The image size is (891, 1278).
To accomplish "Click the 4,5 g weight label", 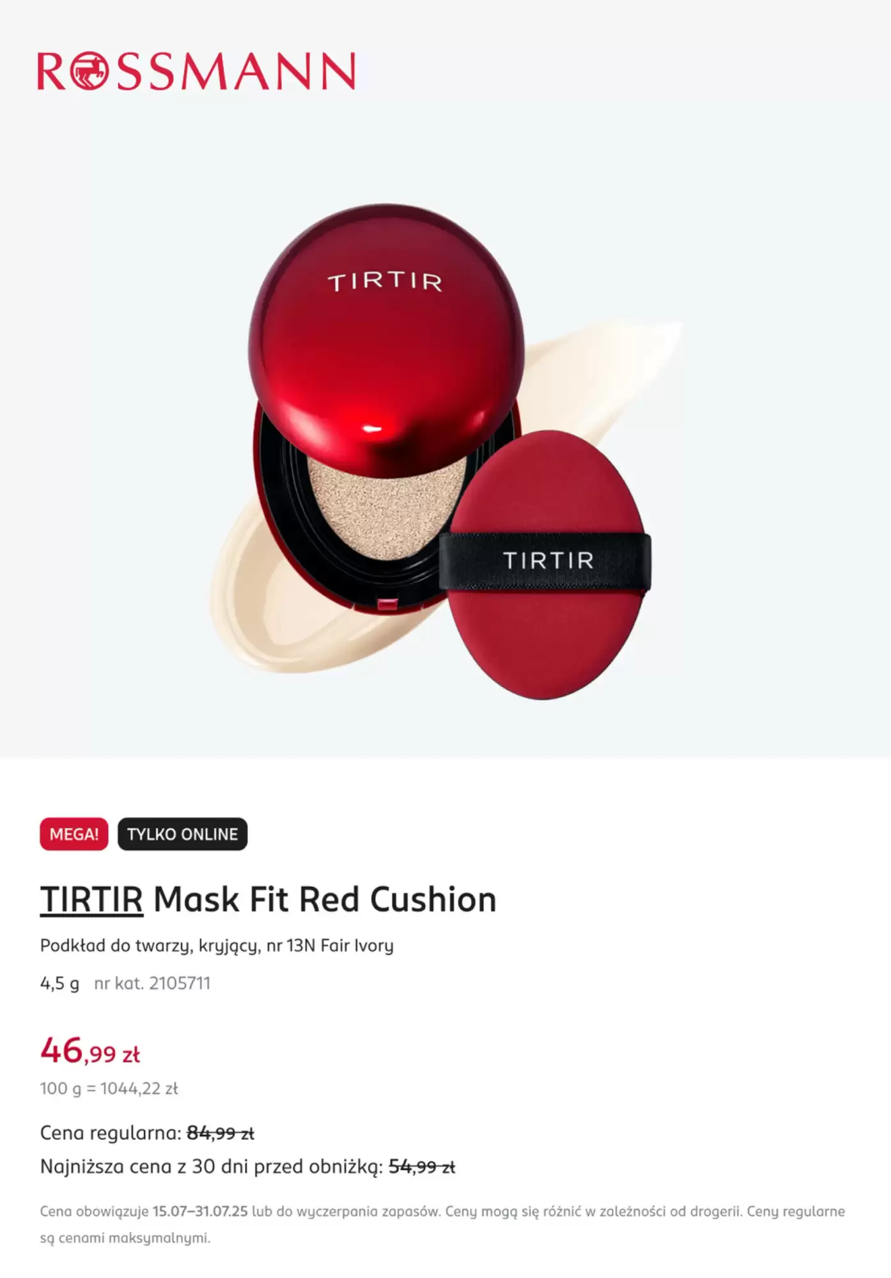I will 59,983.
